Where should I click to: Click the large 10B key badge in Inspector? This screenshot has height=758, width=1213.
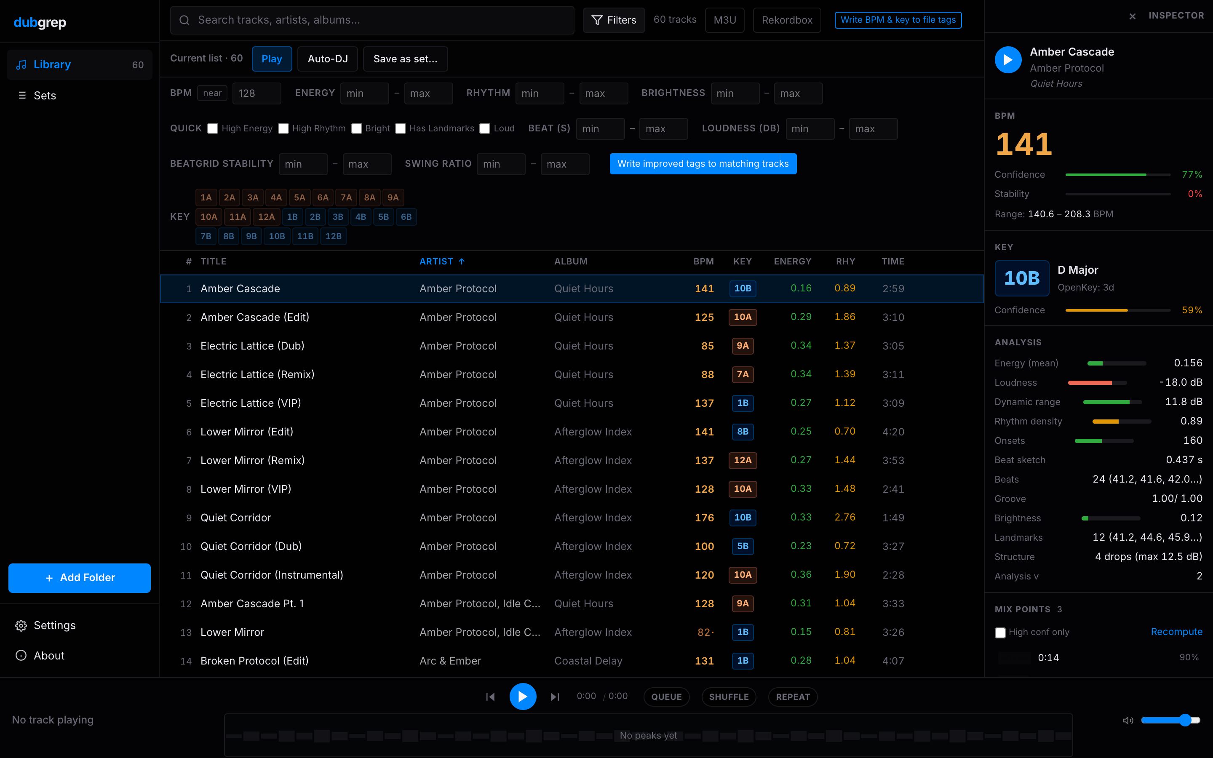pos(1021,278)
